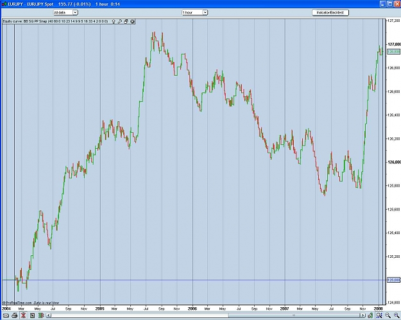
Task: Click the Equity curve indicator label
Action: pos(55,21)
